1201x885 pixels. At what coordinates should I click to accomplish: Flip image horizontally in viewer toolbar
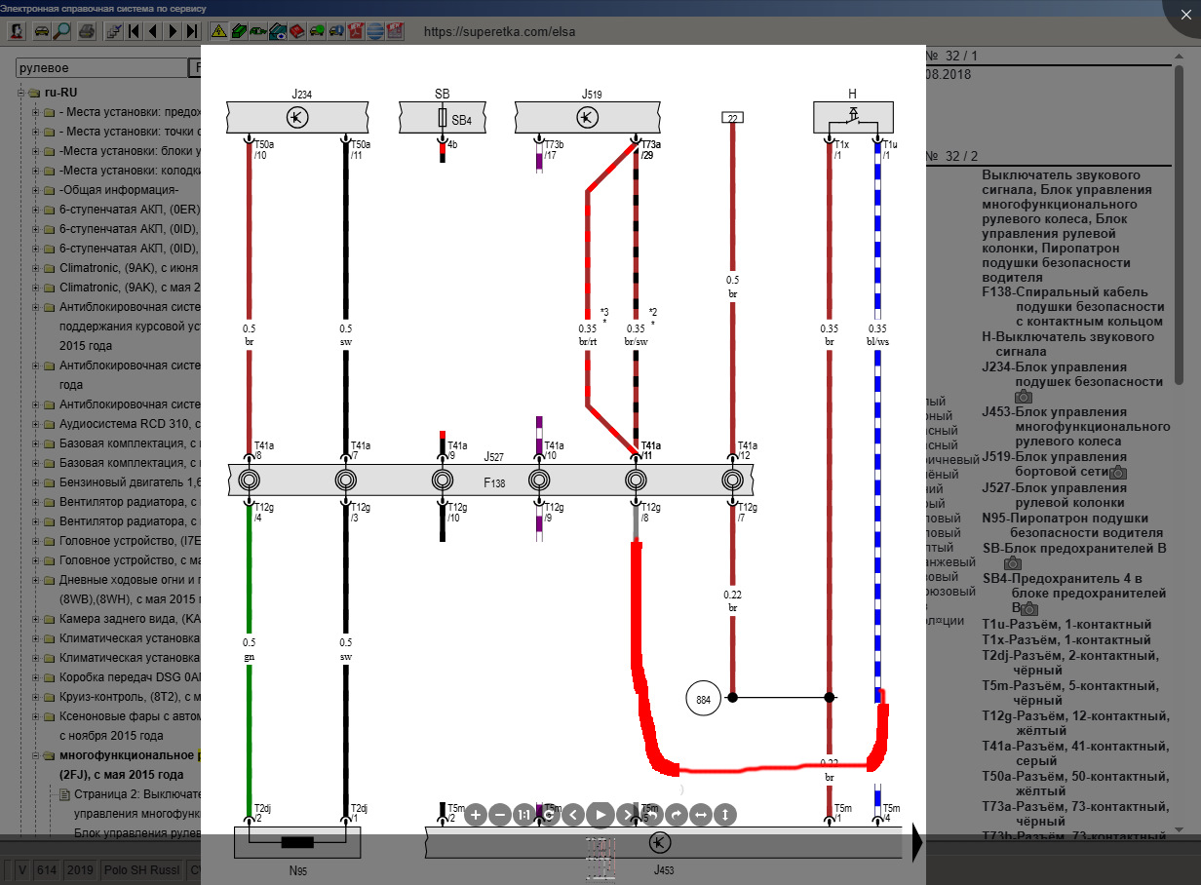(700, 815)
